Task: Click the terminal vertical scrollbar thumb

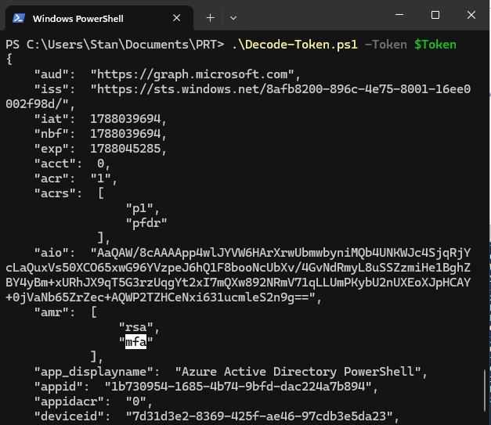Action: coord(485,391)
